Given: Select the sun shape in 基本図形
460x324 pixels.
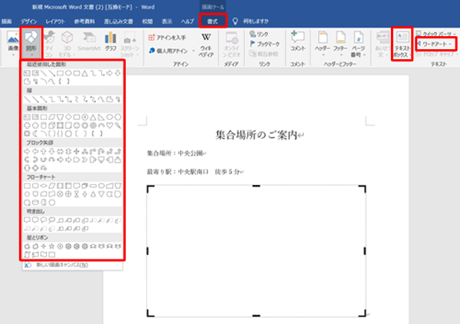Looking at the screenshot, I should (27, 134).
